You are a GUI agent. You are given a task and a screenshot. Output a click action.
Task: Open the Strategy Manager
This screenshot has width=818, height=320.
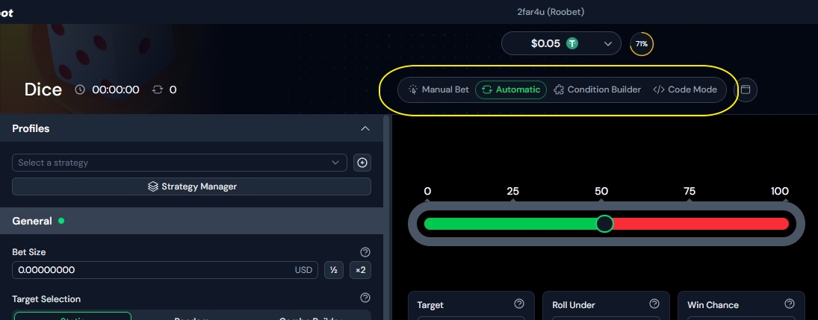[x=191, y=186]
